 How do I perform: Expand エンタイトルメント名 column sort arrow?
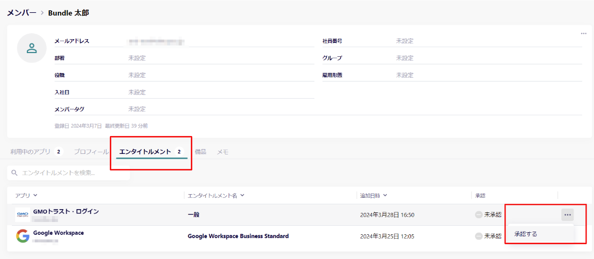(x=242, y=195)
